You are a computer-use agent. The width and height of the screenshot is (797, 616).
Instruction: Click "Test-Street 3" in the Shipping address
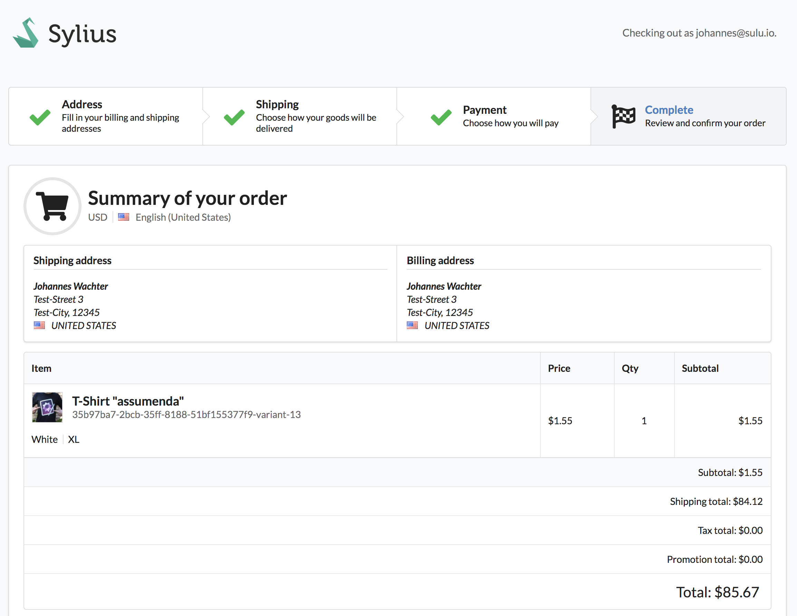pyautogui.click(x=58, y=299)
